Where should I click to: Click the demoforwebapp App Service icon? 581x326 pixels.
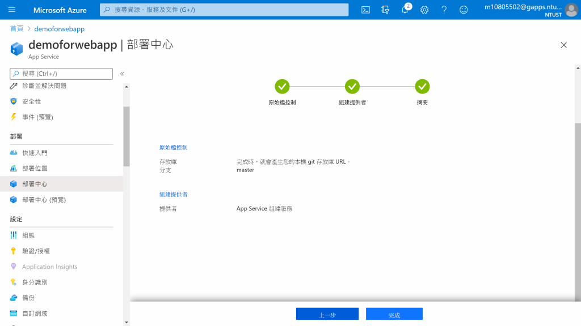[16, 49]
